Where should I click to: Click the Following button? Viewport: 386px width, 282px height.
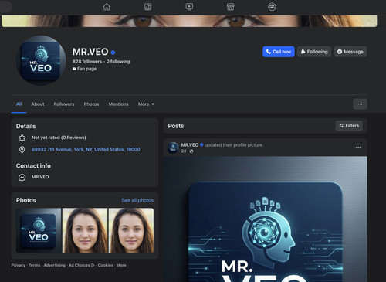314,52
